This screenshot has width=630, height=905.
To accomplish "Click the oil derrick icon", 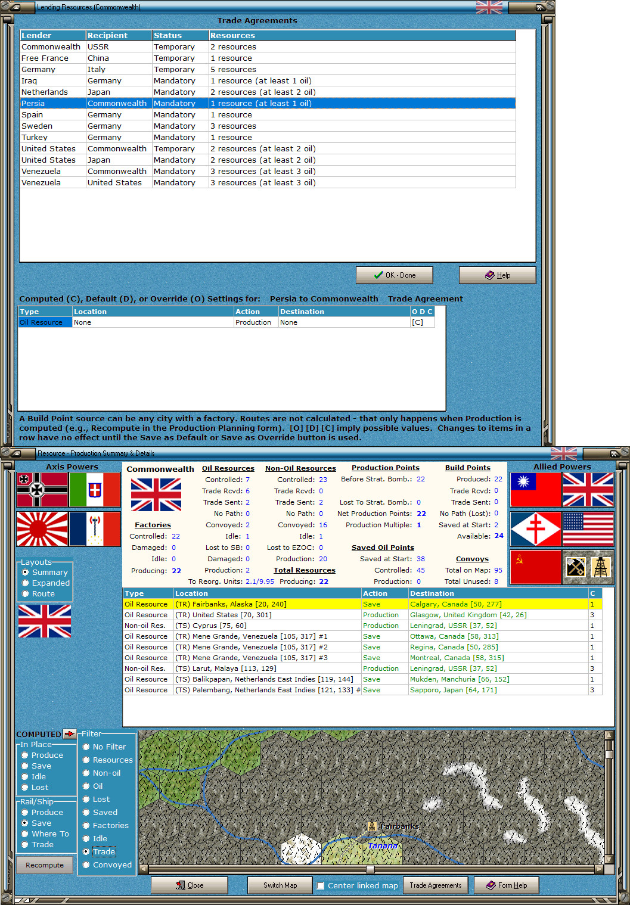I will (x=601, y=567).
